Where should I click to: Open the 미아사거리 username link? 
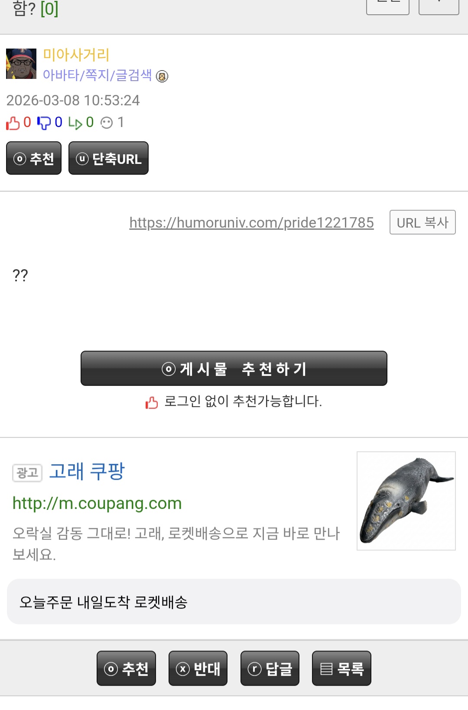pyautogui.click(x=76, y=55)
